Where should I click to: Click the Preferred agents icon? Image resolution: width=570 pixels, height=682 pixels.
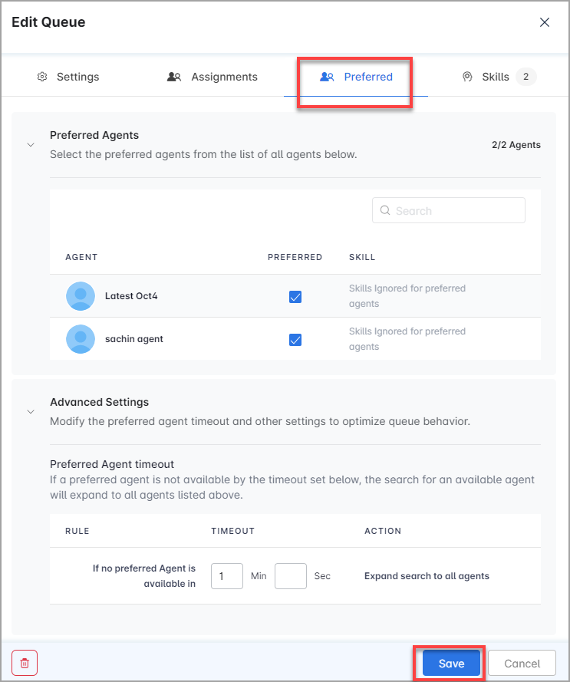(327, 76)
